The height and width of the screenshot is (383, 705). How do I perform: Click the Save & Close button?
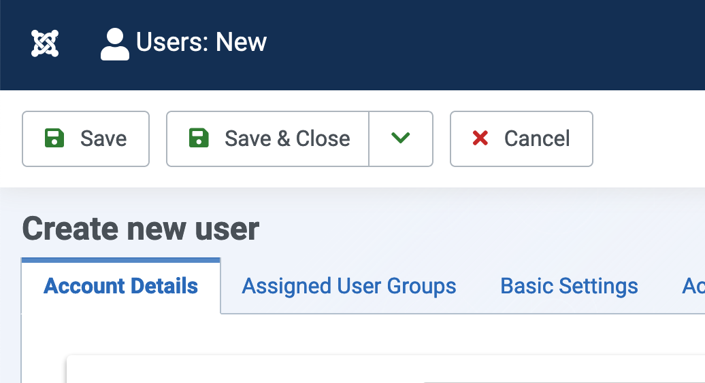click(x=267, y=139)
